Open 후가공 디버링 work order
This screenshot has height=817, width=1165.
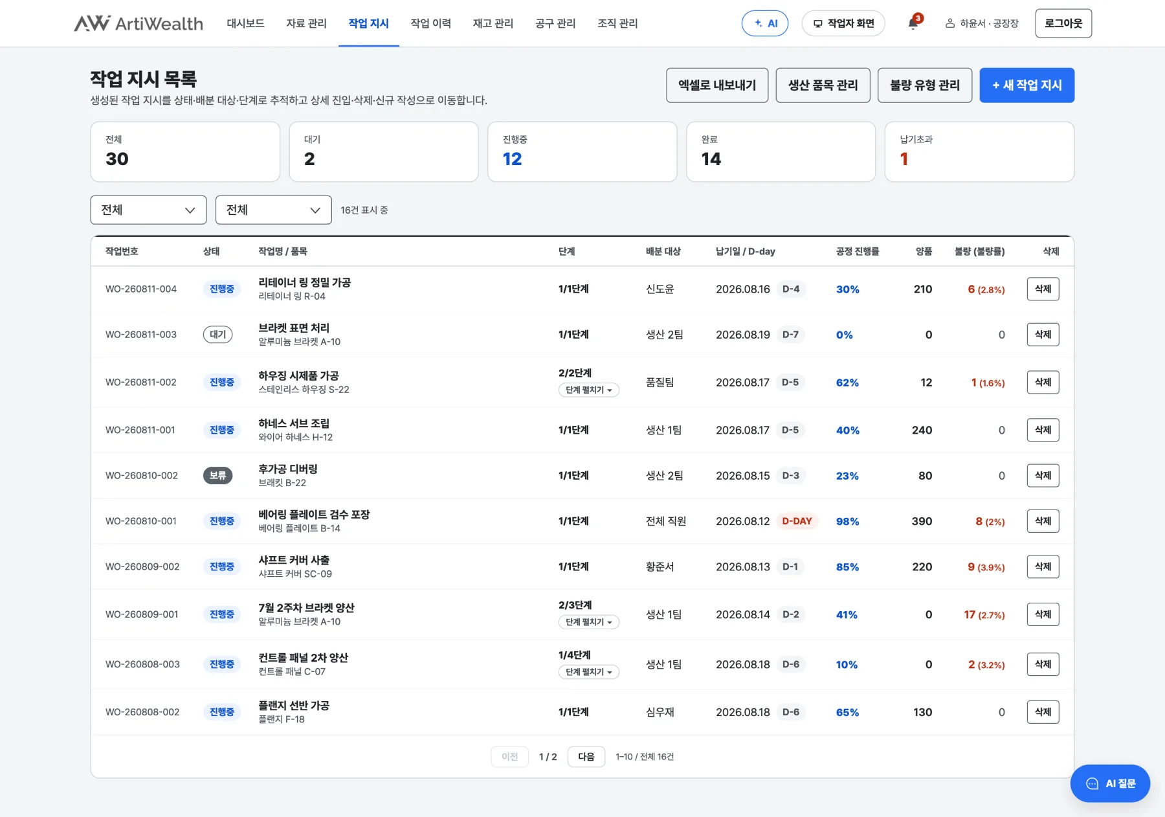[288, 469]
